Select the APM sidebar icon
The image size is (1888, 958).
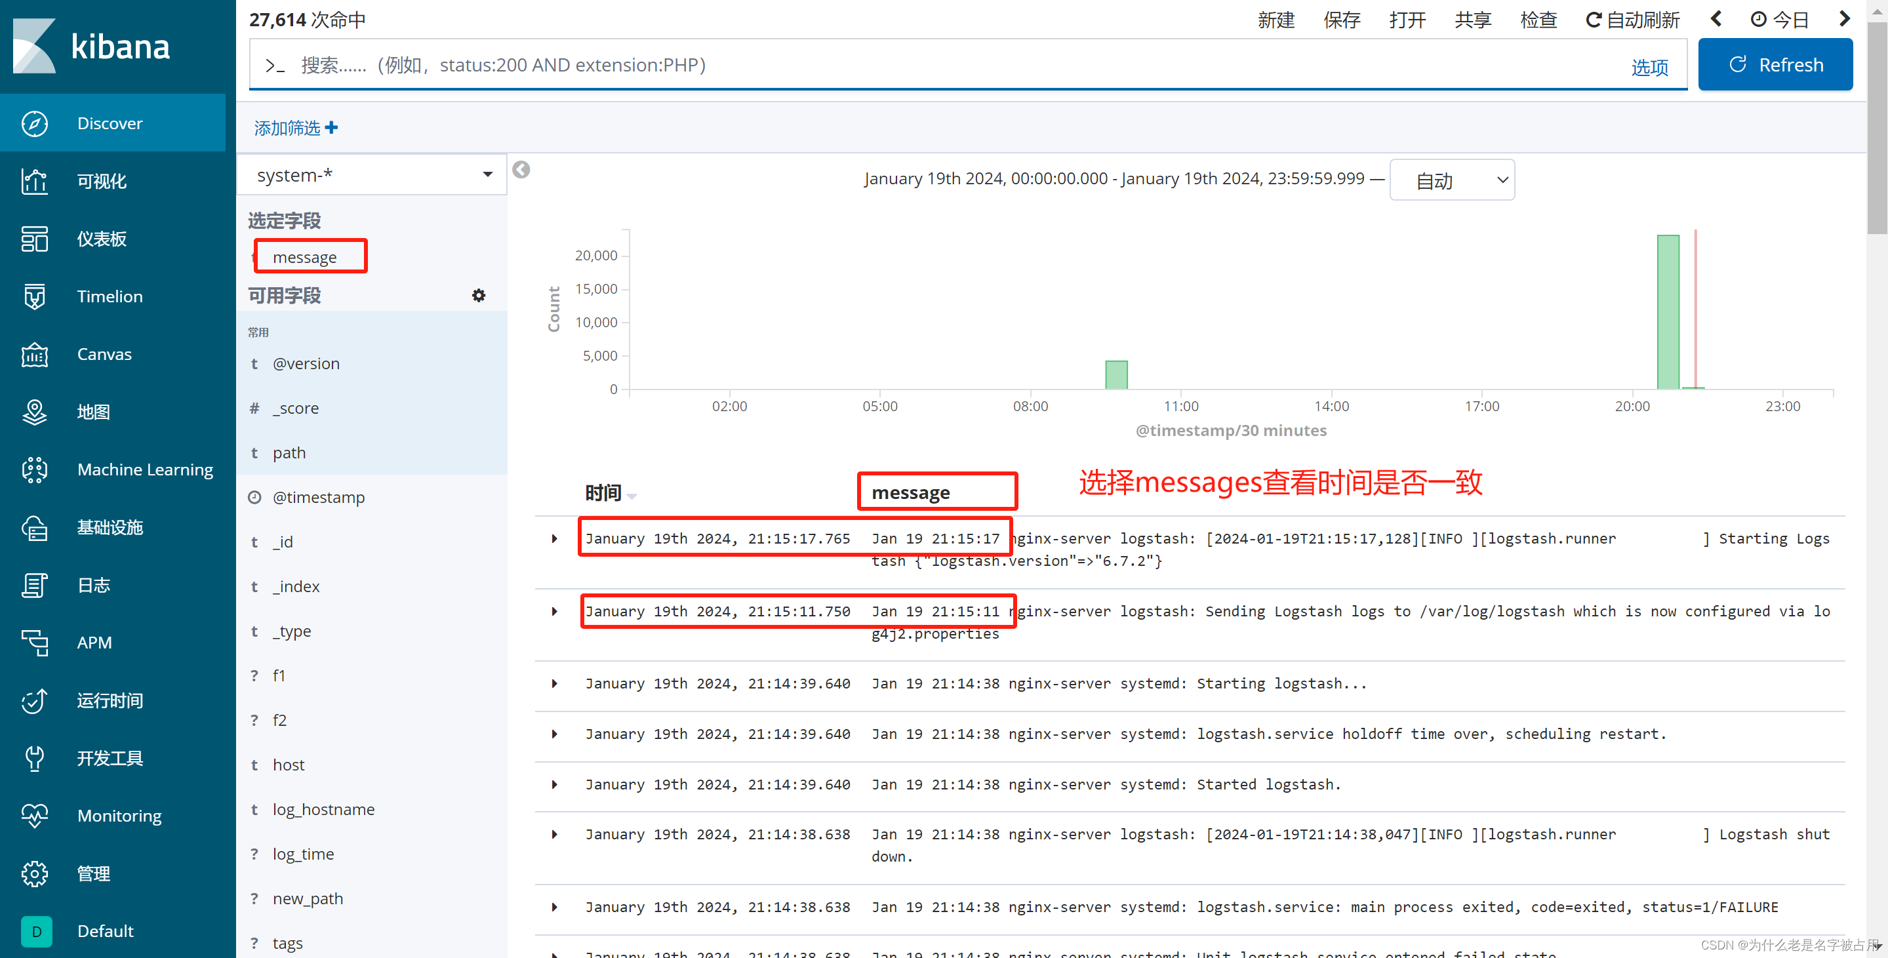pyautogui.click(x=31, y=641)
